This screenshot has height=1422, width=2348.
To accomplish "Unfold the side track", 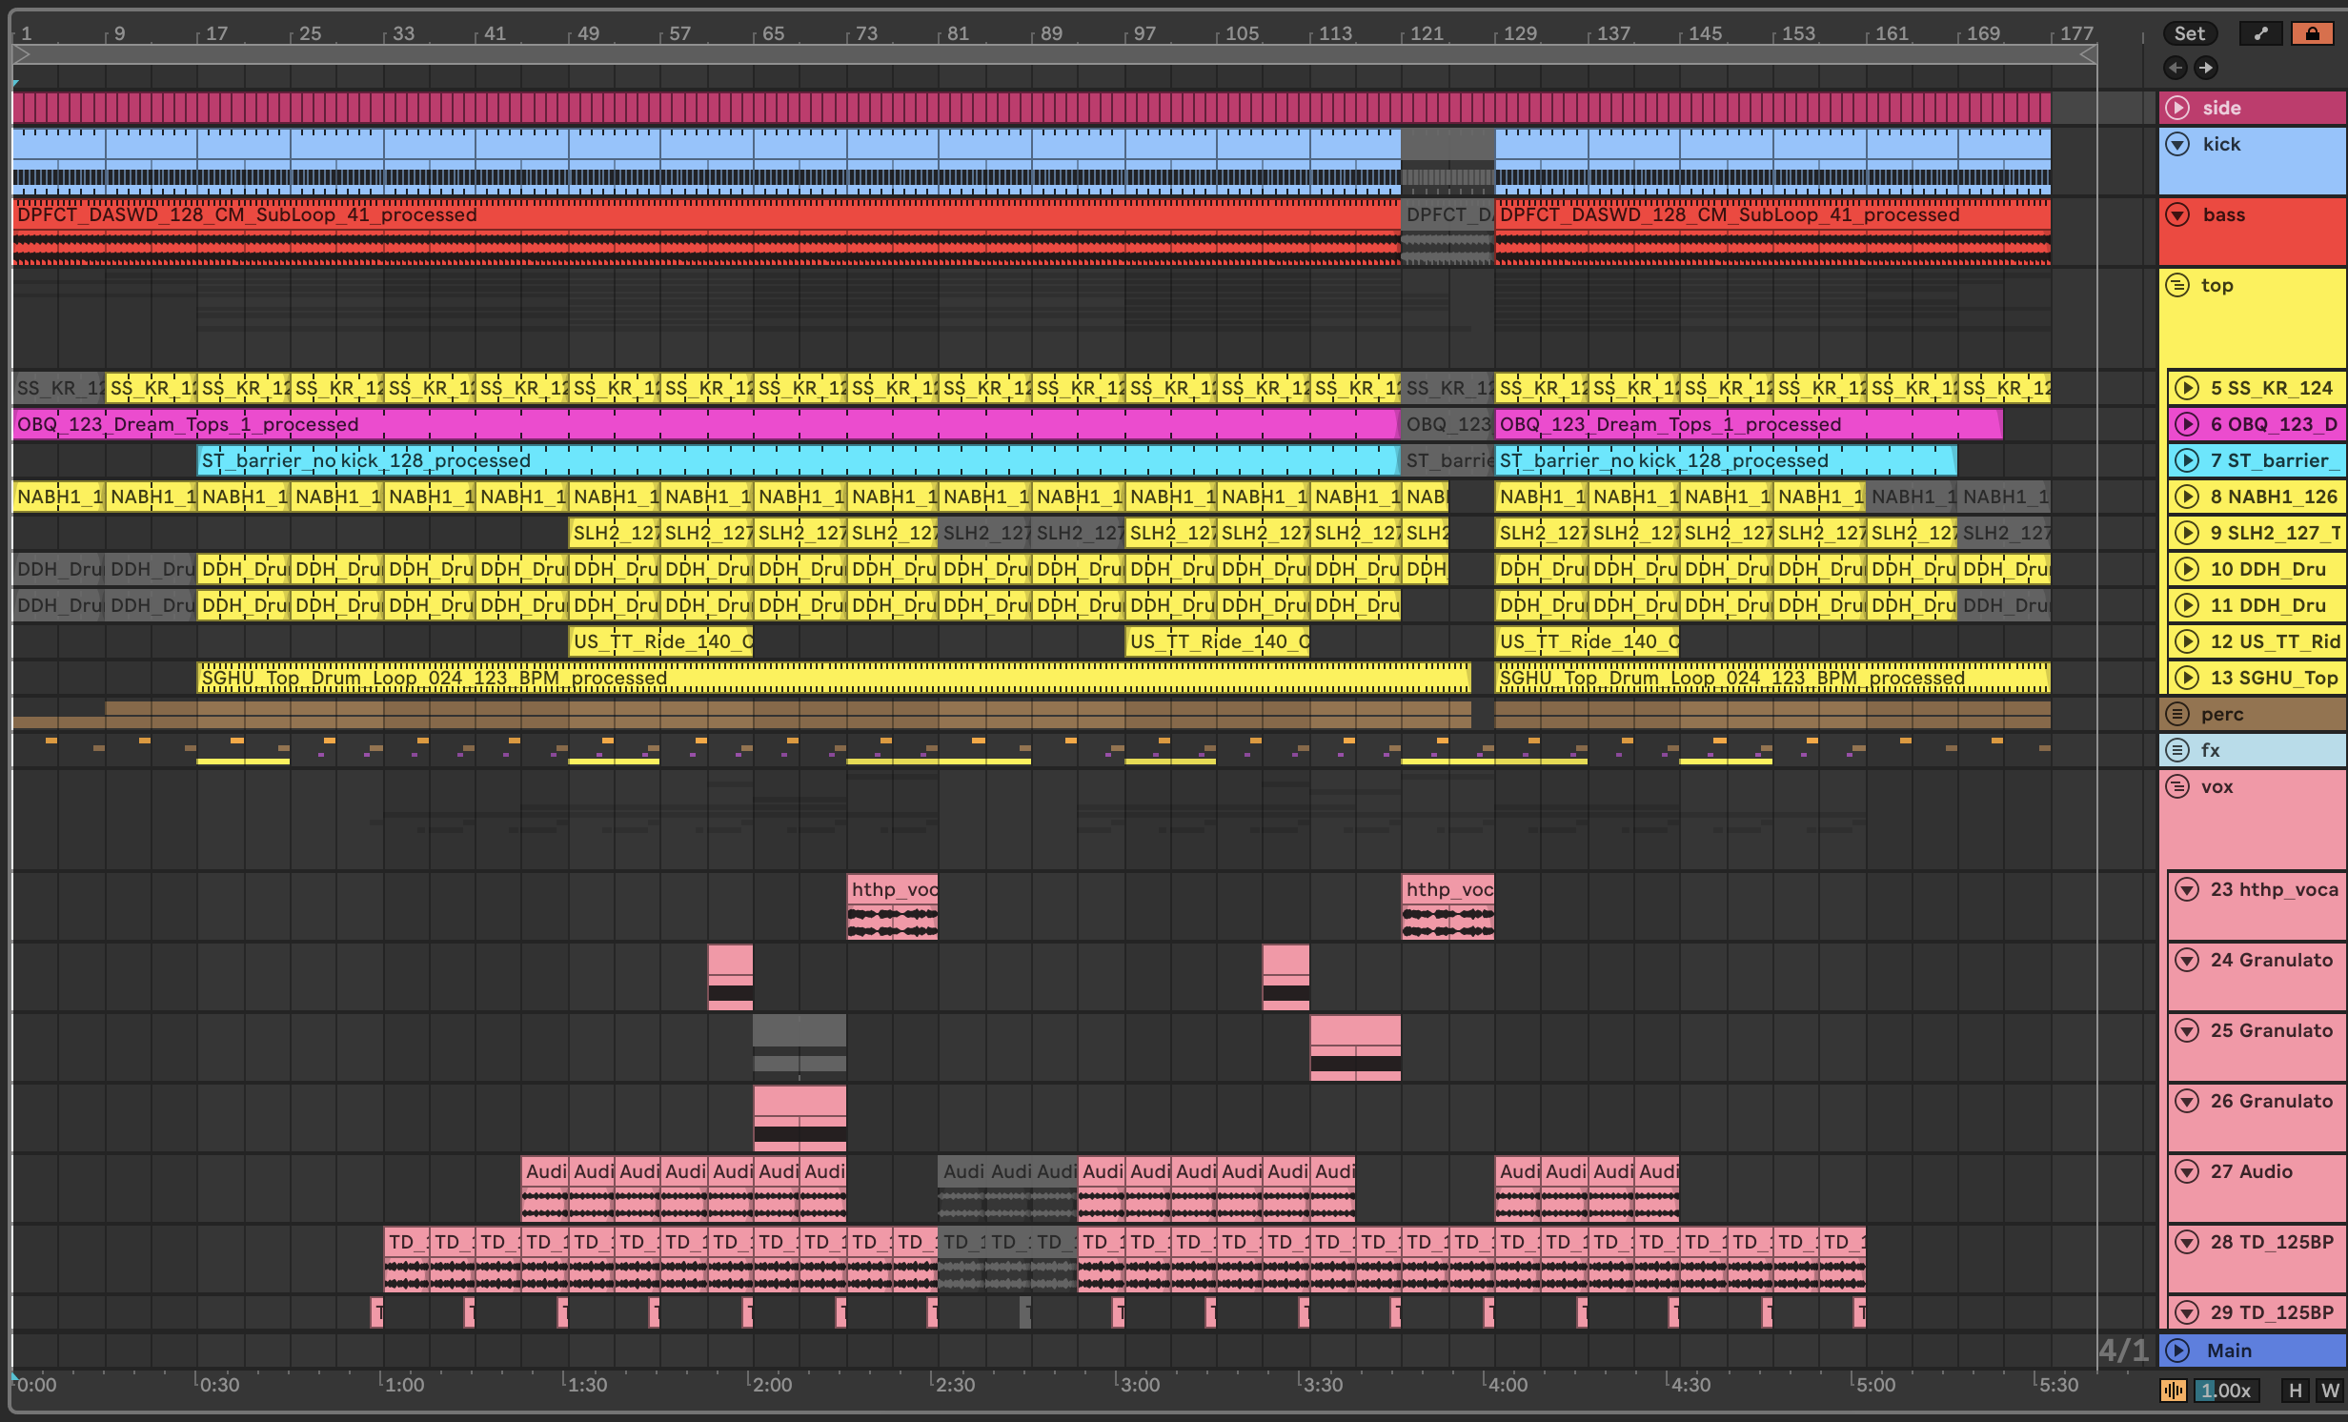I will coord(2177,108).
